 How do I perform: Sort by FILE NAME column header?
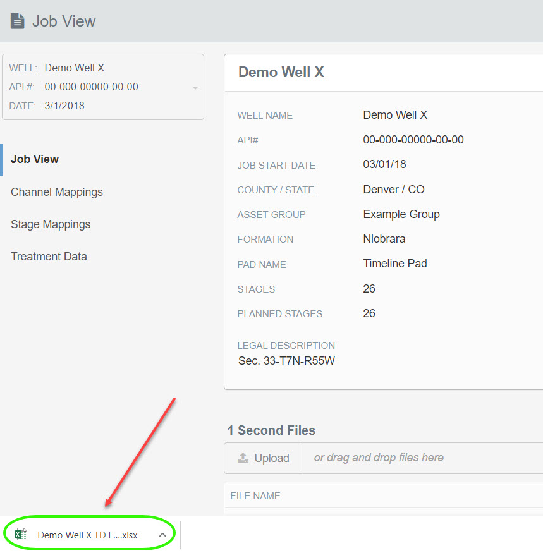point(255,496)
